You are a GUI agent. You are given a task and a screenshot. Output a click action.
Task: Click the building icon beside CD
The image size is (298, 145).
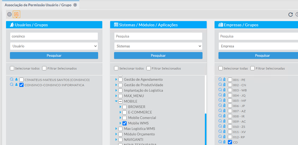pyautogui.click(x=224, y=142)
